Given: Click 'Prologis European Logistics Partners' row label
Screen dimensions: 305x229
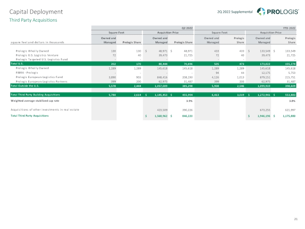Looking at the screenshot, I should click(42, 81).
